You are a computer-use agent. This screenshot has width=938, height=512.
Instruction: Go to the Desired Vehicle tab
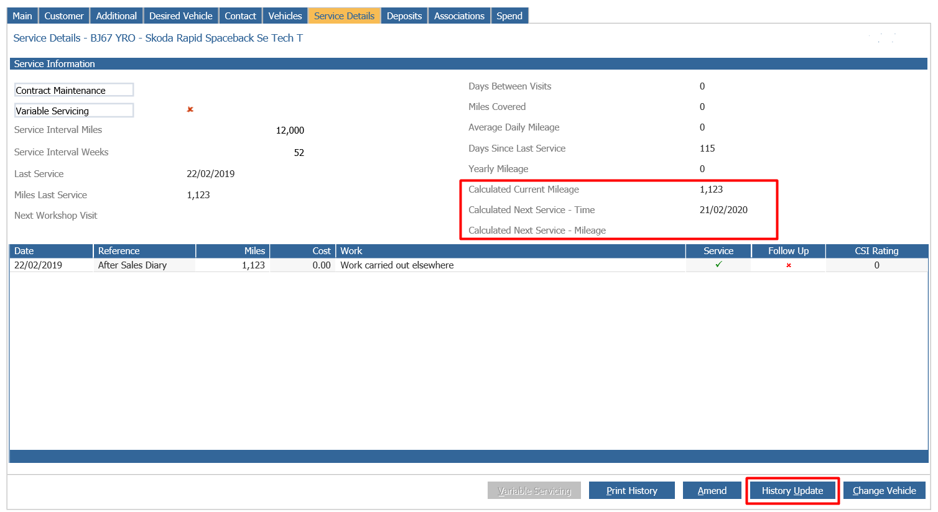181,16
